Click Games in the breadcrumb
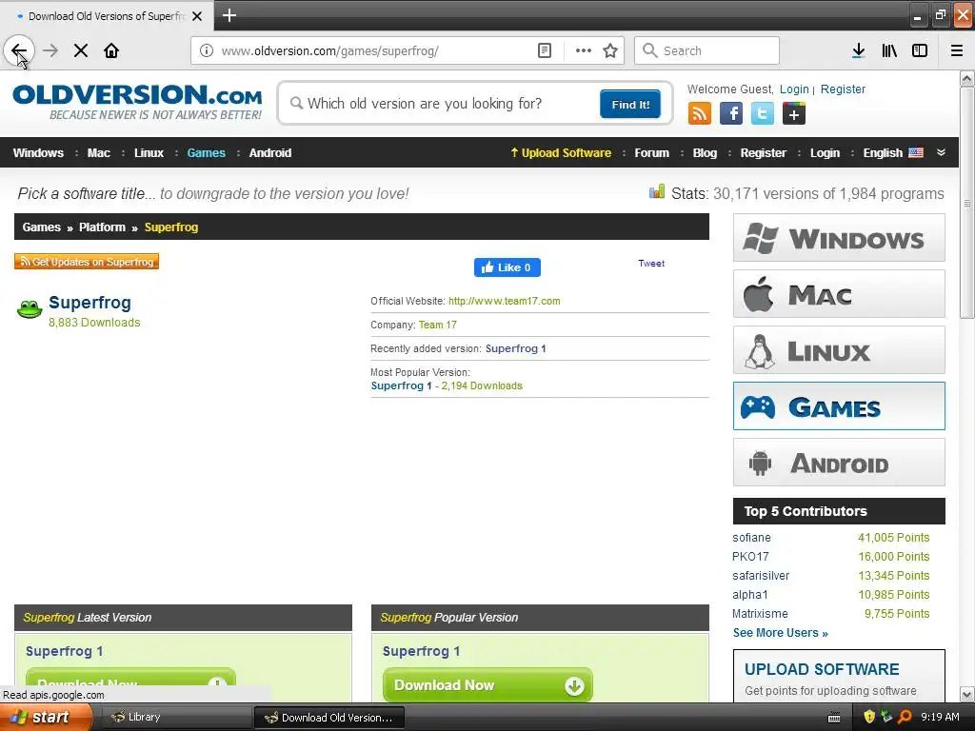The height and width of the screenshot is (731, 975). tap(42, 227)
